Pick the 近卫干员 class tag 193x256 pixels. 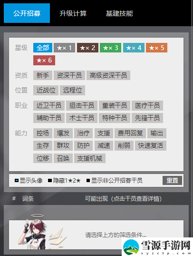click(49, 105)
